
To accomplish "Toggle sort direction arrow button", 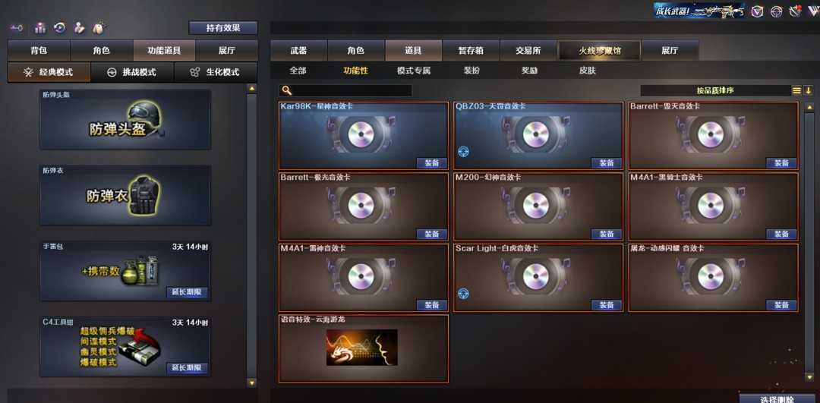I will tap(808, 90).
